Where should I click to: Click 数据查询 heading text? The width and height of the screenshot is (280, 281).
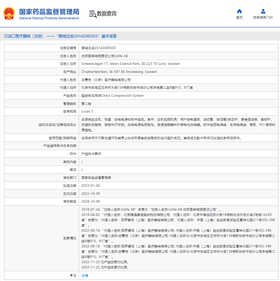tap(106, 13)
